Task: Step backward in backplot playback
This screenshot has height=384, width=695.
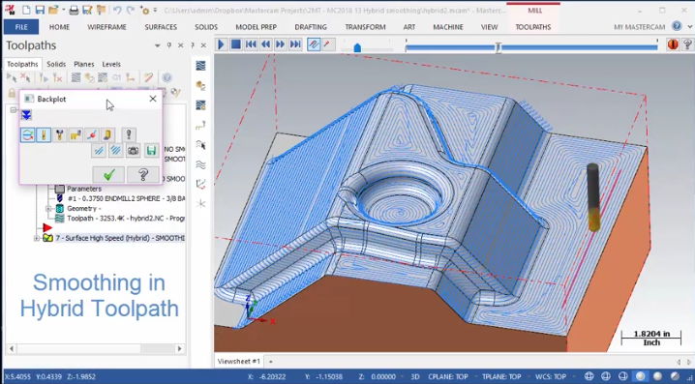Action: [x=265, y=44]
